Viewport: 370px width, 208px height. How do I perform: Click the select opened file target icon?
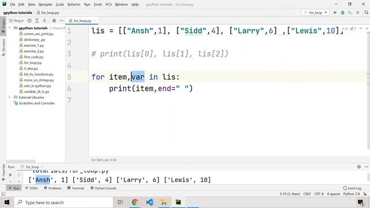click(x=29, y=21)
